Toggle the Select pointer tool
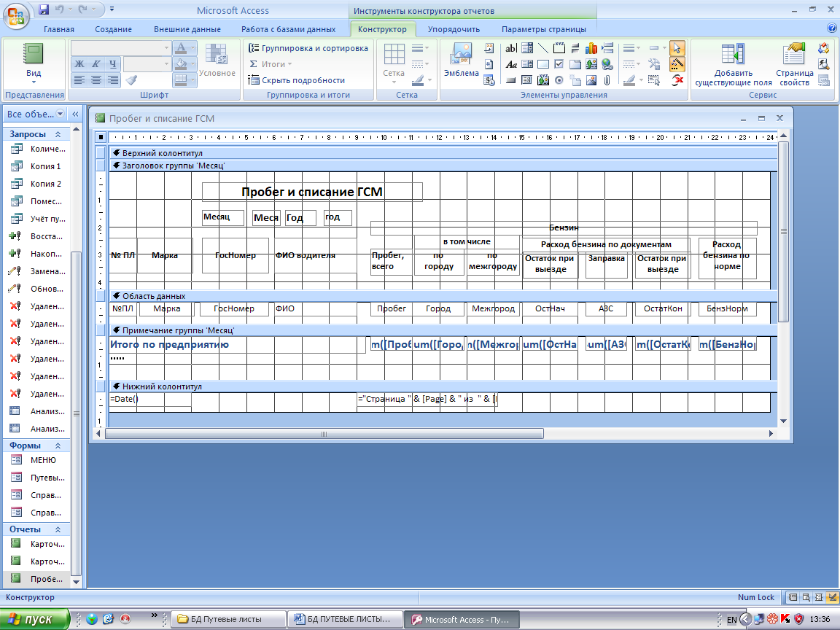Screen dimensions: 840x630 (x=677, y=48)
